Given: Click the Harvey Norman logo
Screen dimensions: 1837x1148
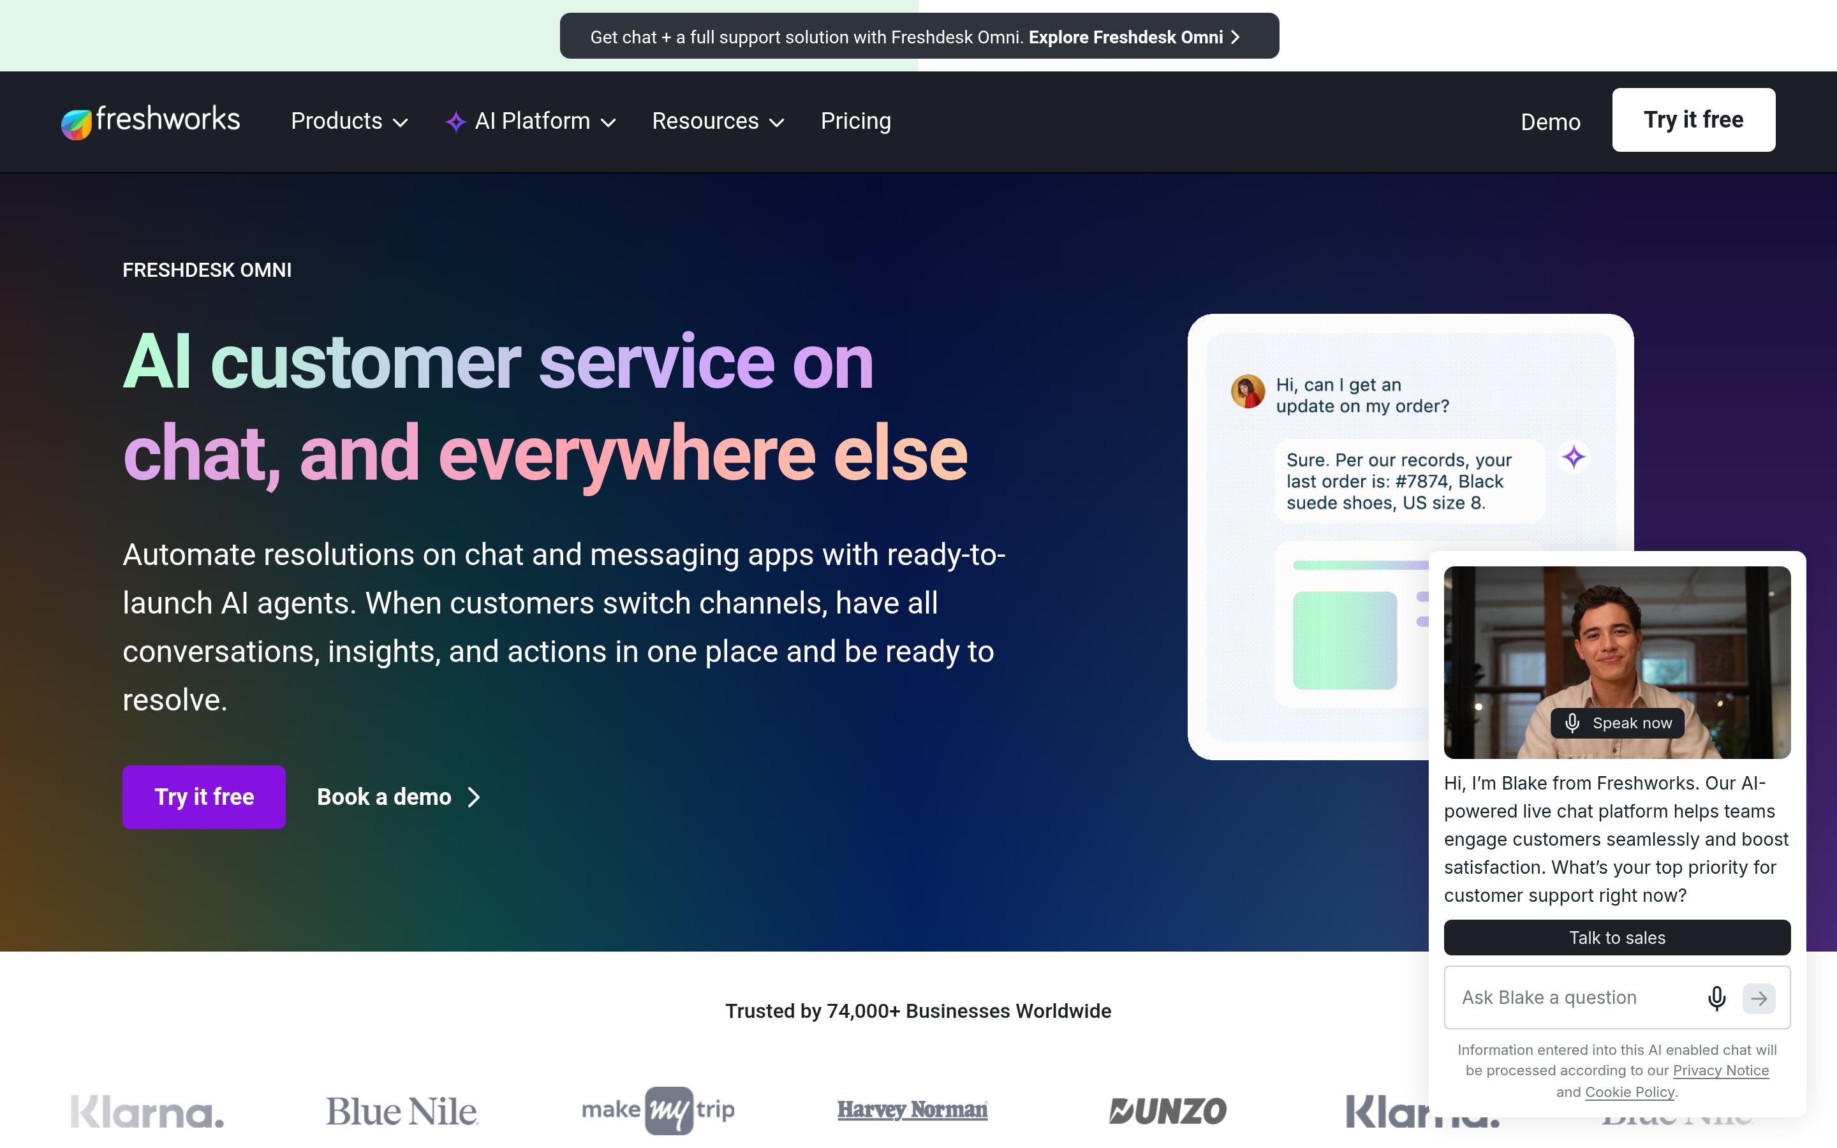Looking at the screenshot, I should tap(912, 1110).
